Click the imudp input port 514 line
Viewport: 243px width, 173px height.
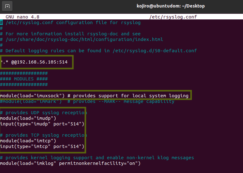tap(42, 124)
